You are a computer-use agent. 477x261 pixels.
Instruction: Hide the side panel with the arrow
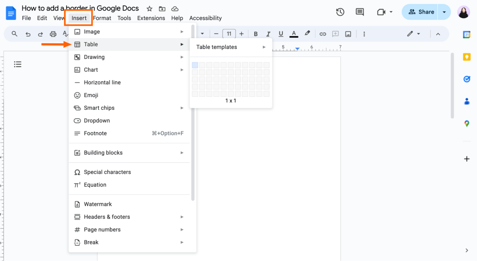467,250
